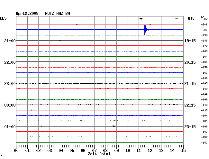Image resolution: width=209 pixels, height=159 pixels.
Task: Click the black event blip near minute 09 on the 01:00 trace
Action: click(114, 126)
